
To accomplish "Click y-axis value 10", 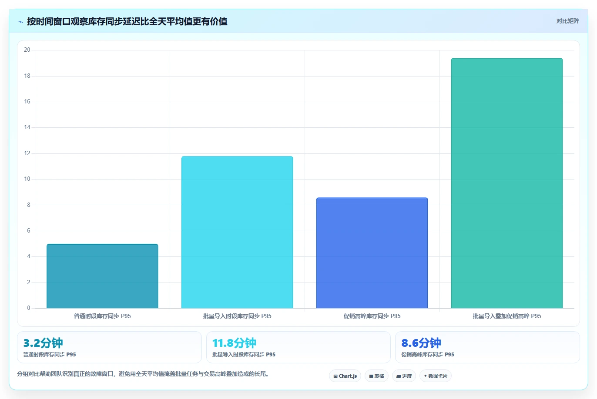I will coord(27,179).
